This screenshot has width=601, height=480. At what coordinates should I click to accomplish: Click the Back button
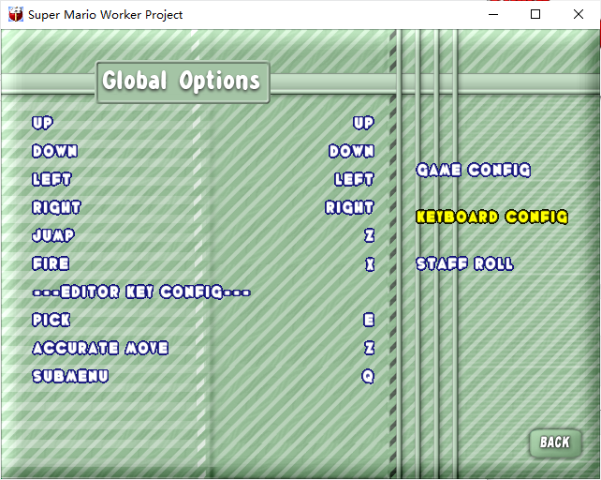point(555,442)
